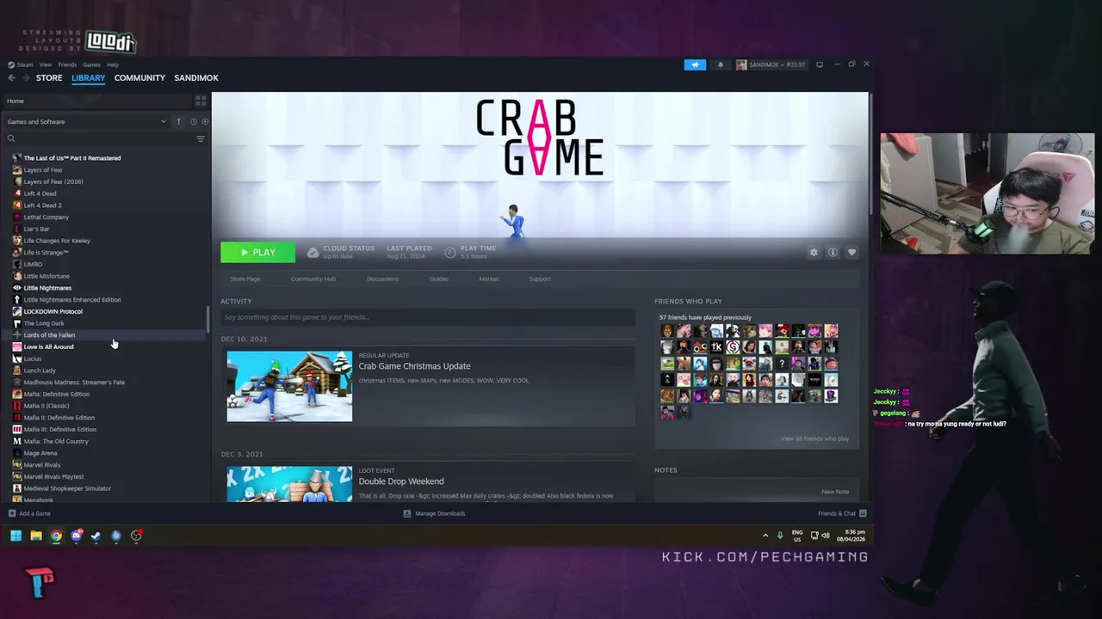Image resolution: width=1102 pixels, height=619 pixels.
Task: Click the New Note button
Action: (835, 492)
